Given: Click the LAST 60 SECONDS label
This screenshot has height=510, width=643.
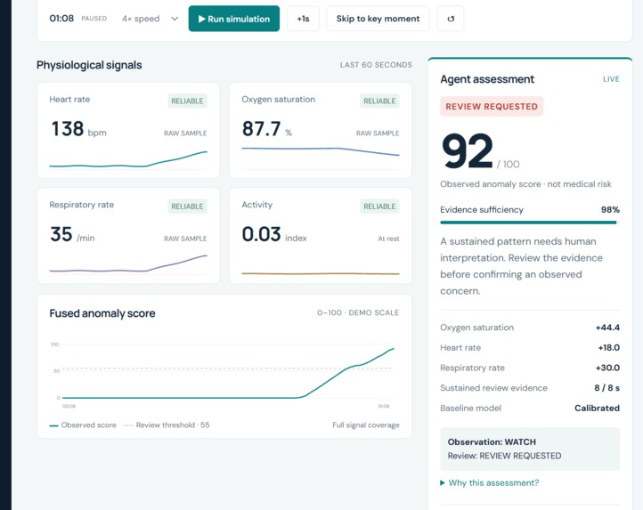Looking at the screenshot, I should coord(376,65).
